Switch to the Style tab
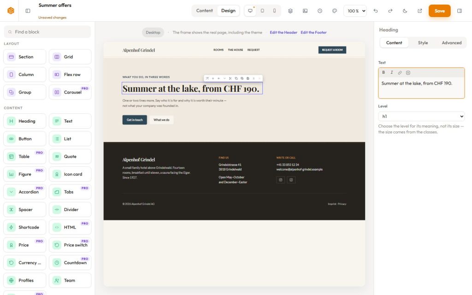 coord(423,43)
